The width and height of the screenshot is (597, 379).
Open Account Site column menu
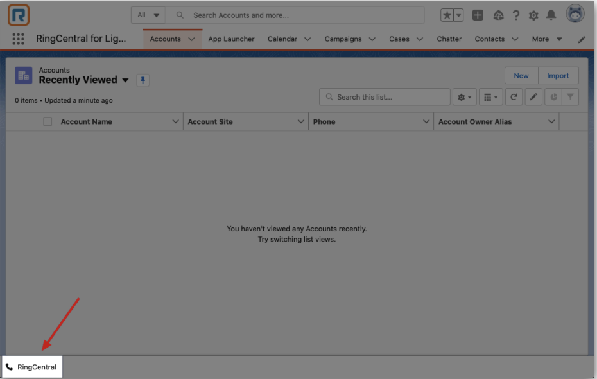click(300, 121)
